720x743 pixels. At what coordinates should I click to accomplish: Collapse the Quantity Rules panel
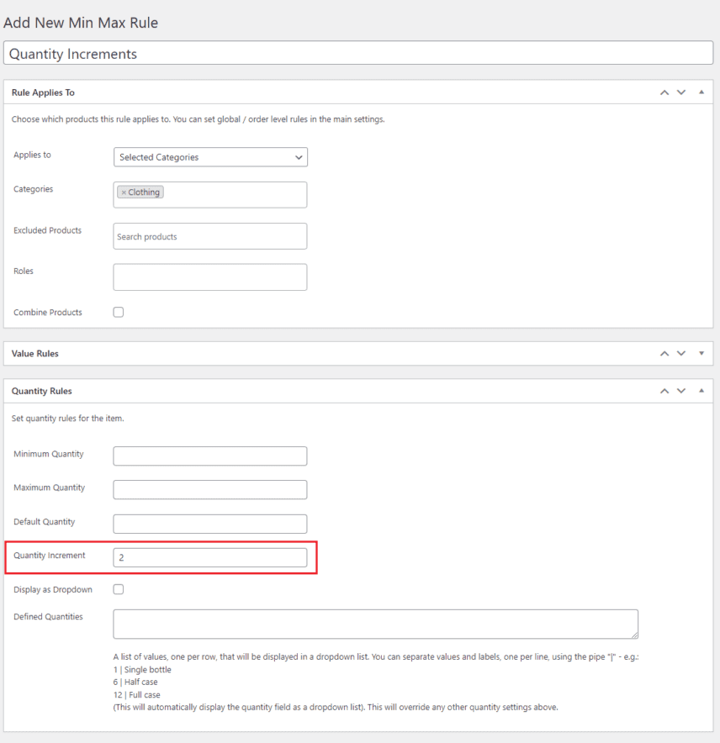tap(701, 390)
